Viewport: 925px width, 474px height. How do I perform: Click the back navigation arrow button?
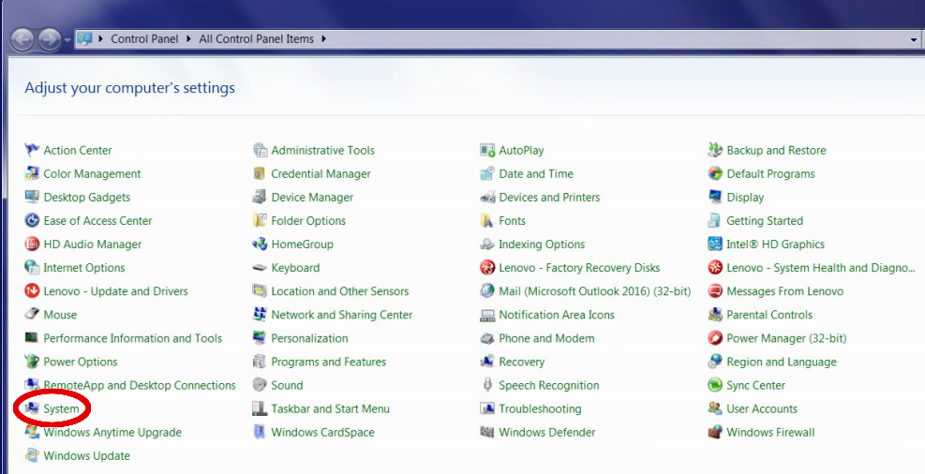click(22, 39)
